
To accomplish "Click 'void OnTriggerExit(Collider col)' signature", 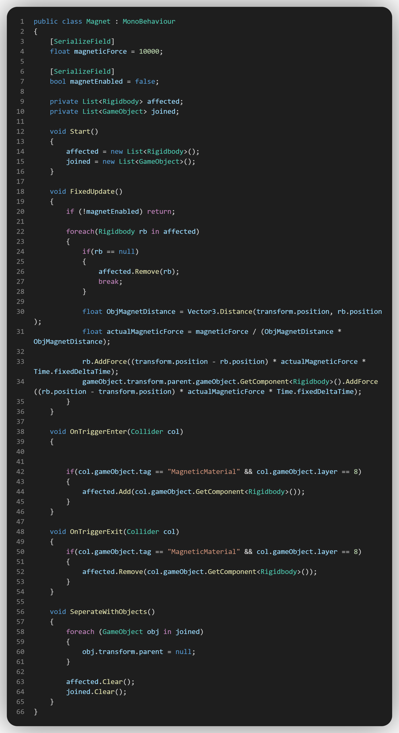I will coord(114,532).
